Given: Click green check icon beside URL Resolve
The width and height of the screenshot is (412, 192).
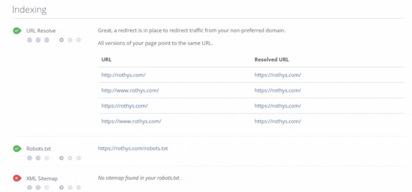Looking at the screenshot, I should [x=17, y=30].
